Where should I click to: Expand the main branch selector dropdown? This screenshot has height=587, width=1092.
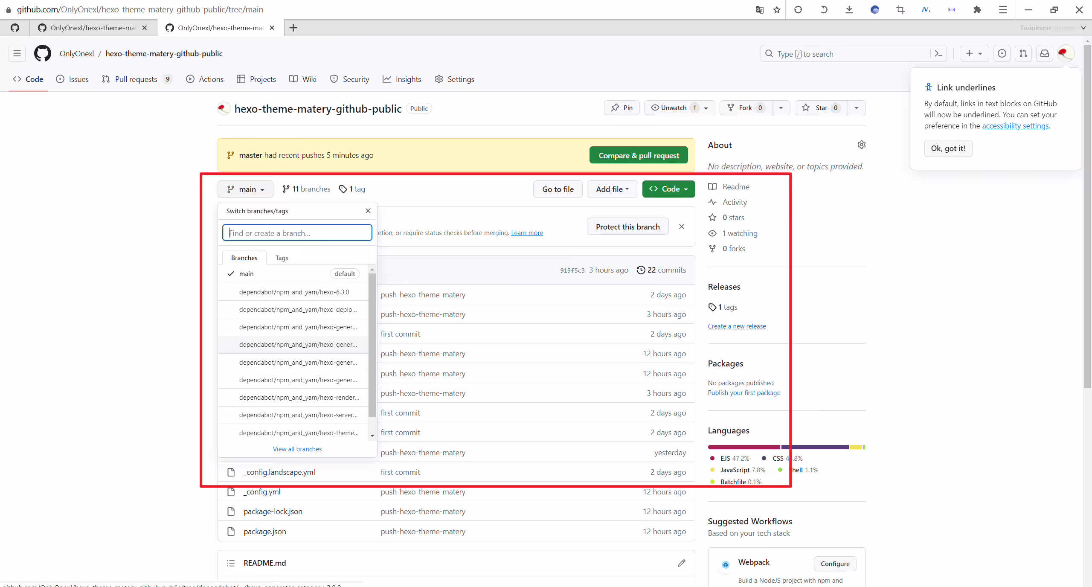coord(245,189)
